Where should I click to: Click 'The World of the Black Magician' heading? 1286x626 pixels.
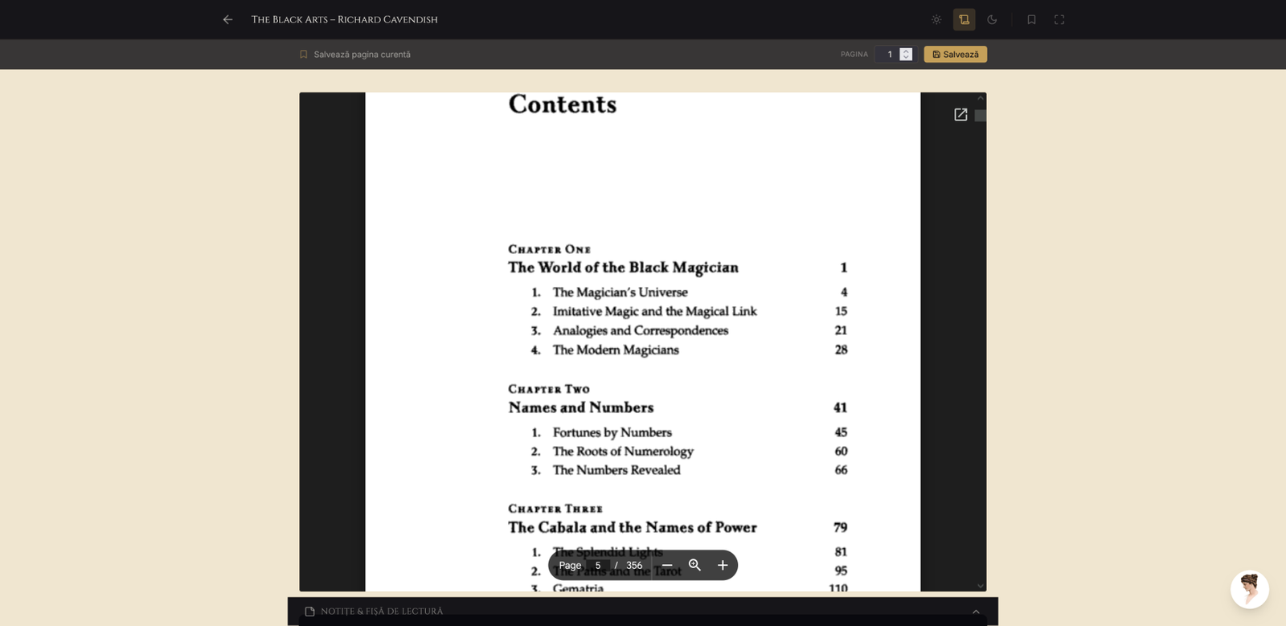623,268
